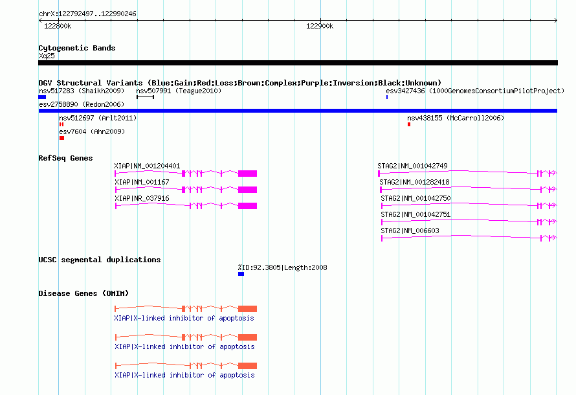Screen dimensions: 576x395
Task: Open third XIAP X-linked inhibitor of apoptosis link
Action: [184, 375]
